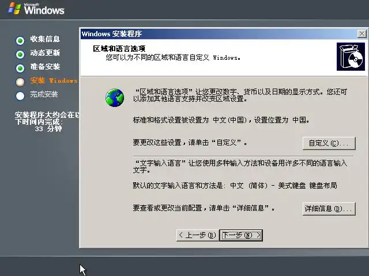Click the 收集信息 step indicator
The image size is (369, 276).
(x=20, y=41)
